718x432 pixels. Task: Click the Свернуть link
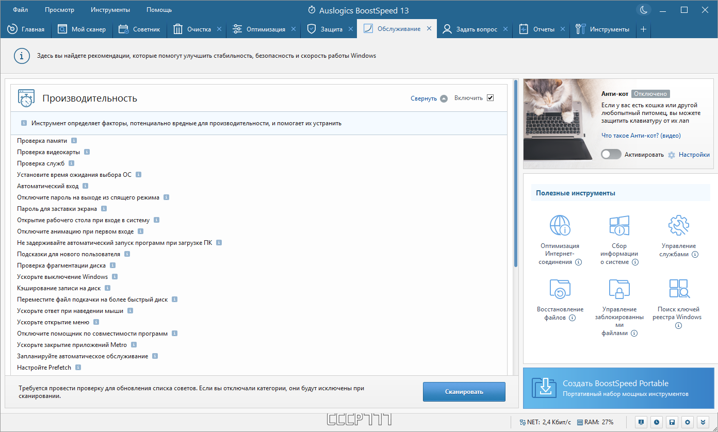tap(424, 98)
